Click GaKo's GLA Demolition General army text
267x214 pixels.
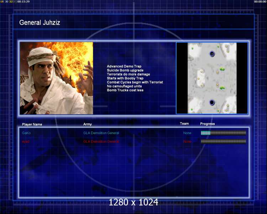pos(101,133)
